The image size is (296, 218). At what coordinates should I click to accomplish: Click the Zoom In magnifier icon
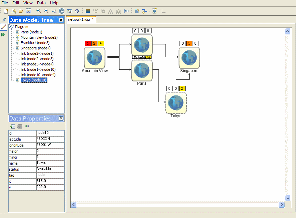tap(39, 11)
